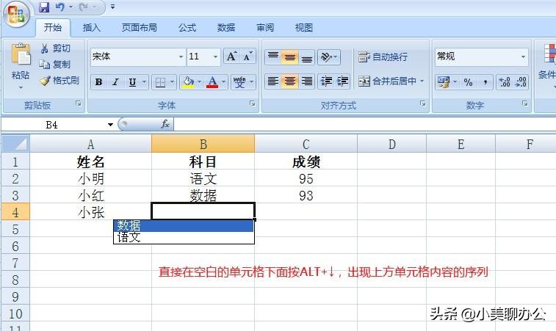Click 合并后居中 merge and center
The height and width of the screenshot is (331, 556).
tap(387, 81)
